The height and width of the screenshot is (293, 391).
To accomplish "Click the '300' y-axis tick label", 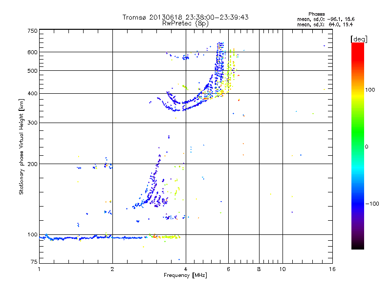I will click(32, 123).
